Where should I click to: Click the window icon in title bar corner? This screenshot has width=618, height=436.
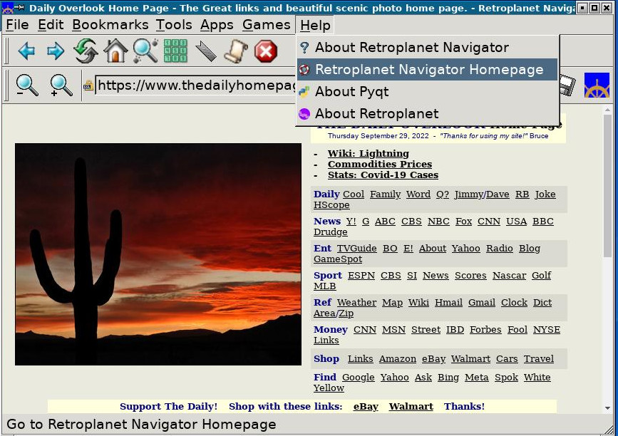[x=8, y=8]
